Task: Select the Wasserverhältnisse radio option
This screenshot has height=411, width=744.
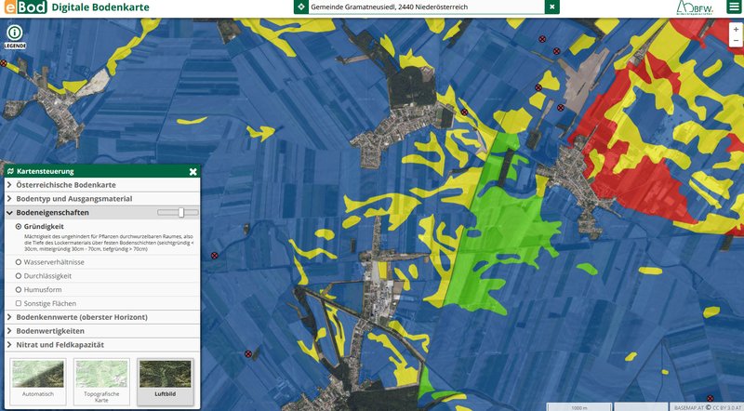Action: (x=19, y=262)
